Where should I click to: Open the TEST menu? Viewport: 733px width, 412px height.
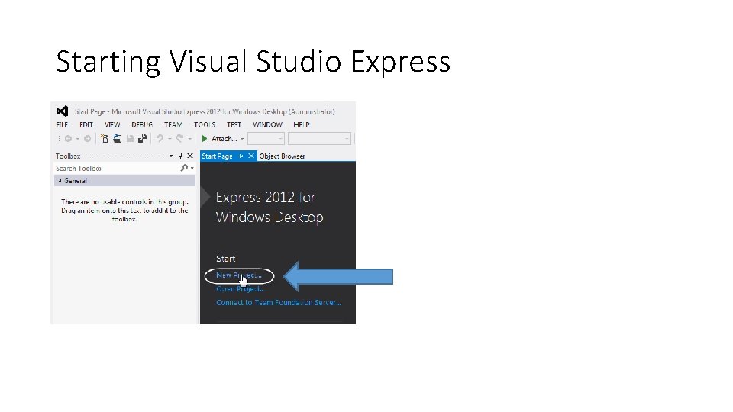point(234,124)
